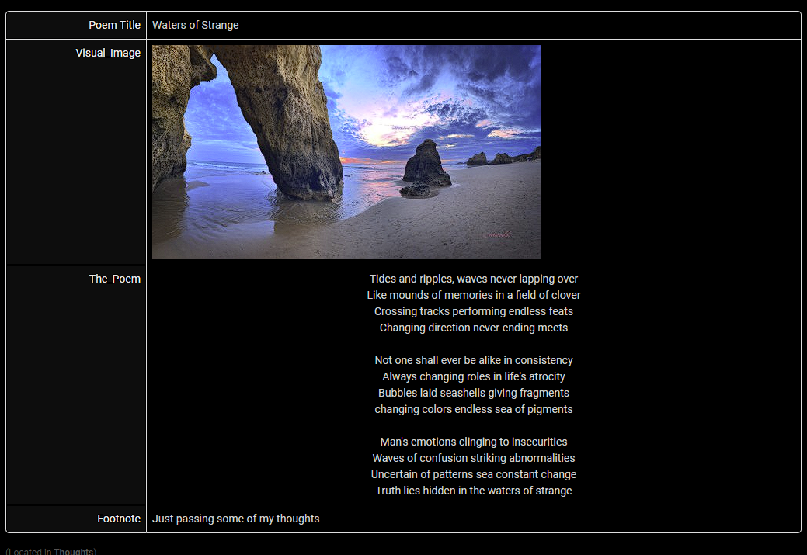Click the line 'Tides and ripples, waves never lapping over'
Image resolution: width=807 pixels, height=555 pixels.
(473, 279)
